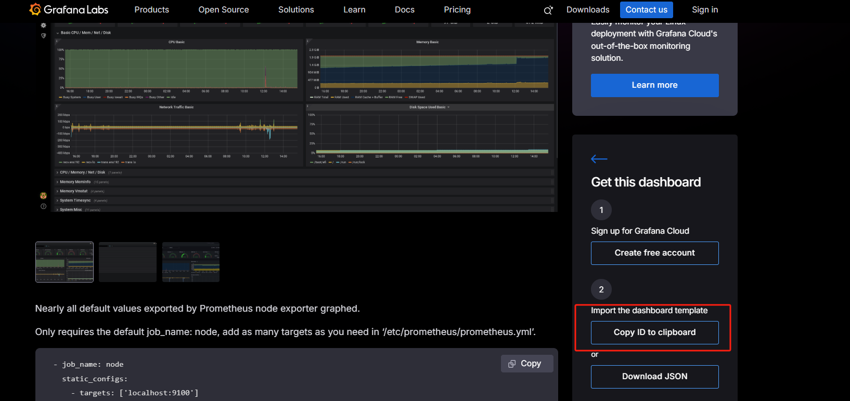The width and height of the screenshot is (850, 401).
Task: Open the site search icon
Action: 548,10
